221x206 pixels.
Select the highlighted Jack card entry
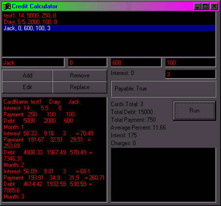(x=109, y=28)
